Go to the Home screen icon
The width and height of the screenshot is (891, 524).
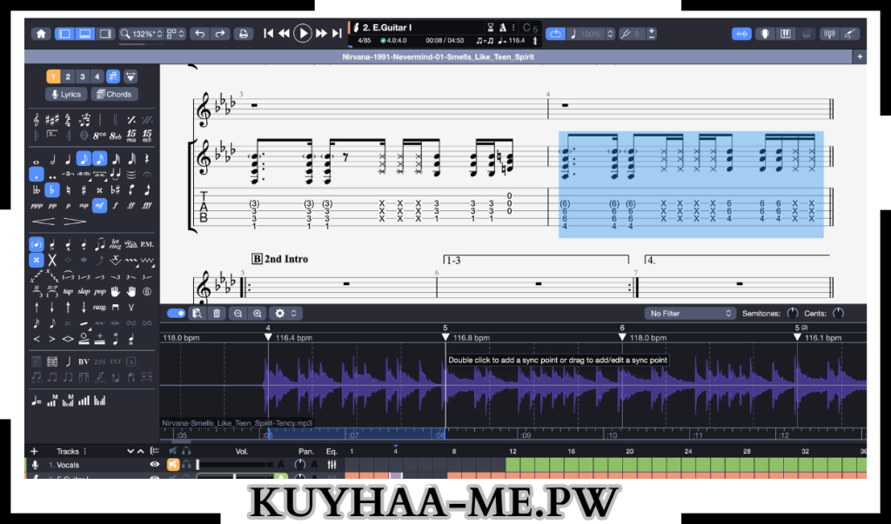[x=41, y=34]
